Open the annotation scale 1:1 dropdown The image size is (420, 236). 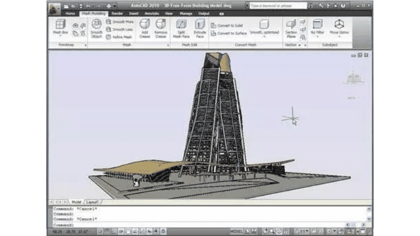[302, 231]
